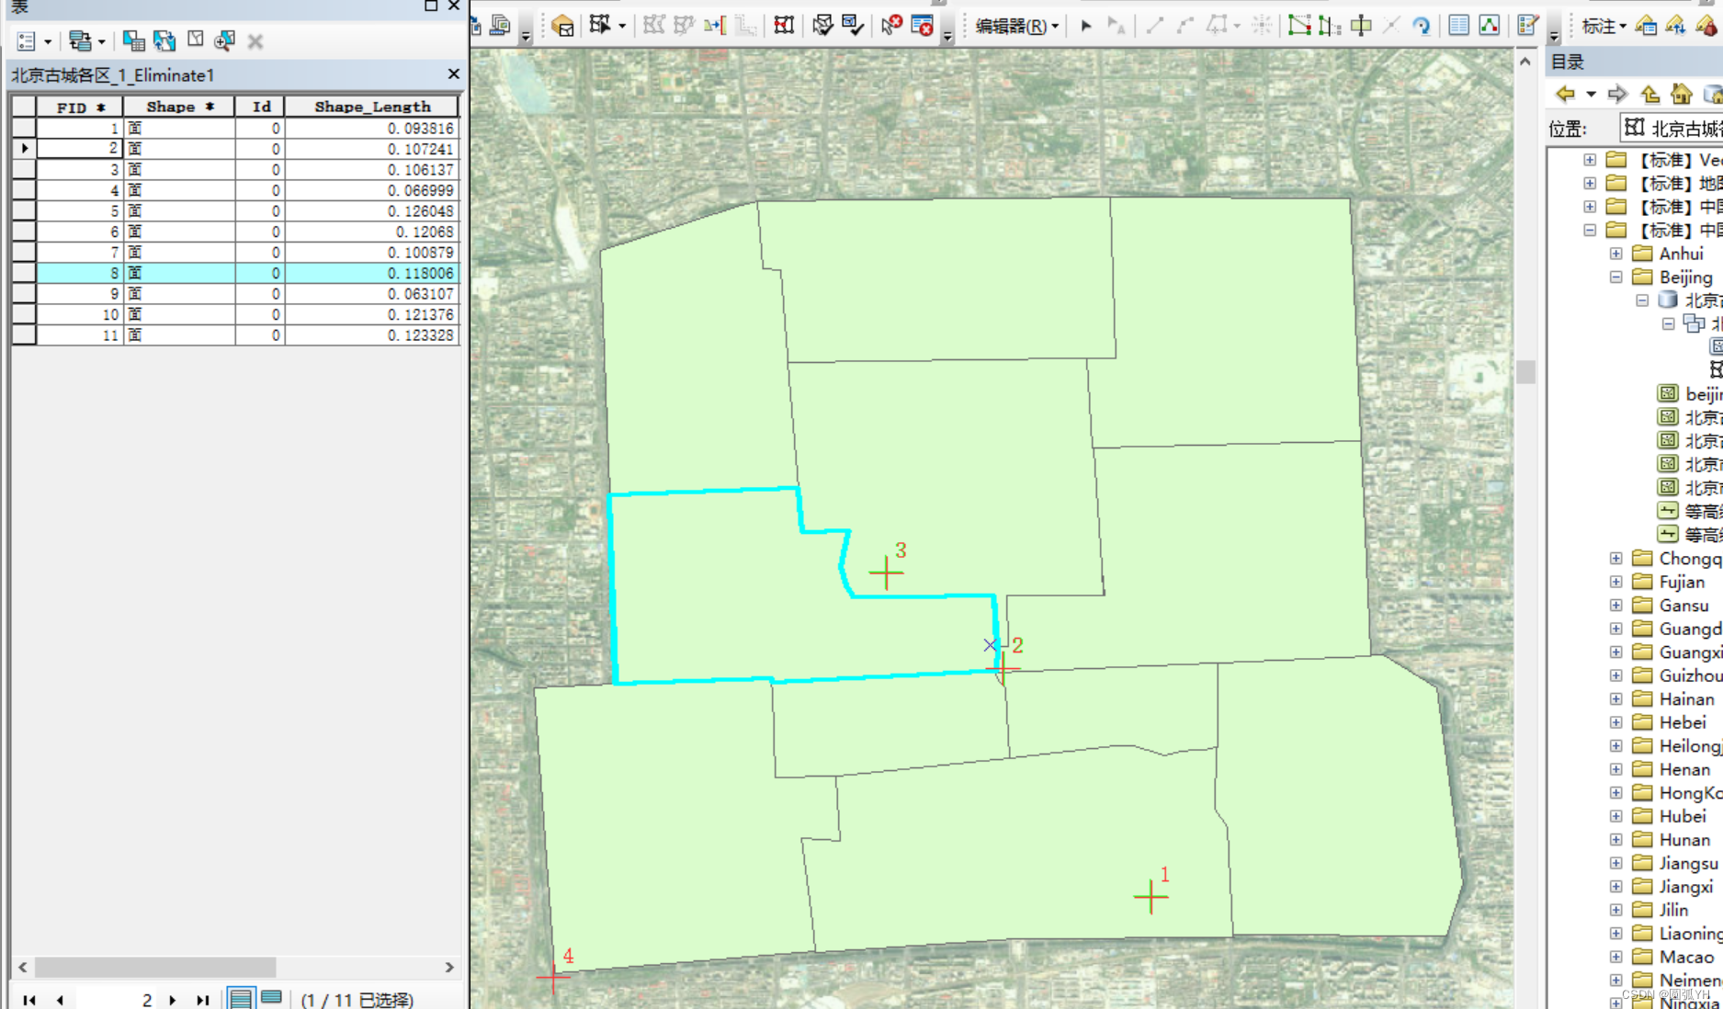Click the zoom-to-selected magnifier icon in the table

(223, 40)
